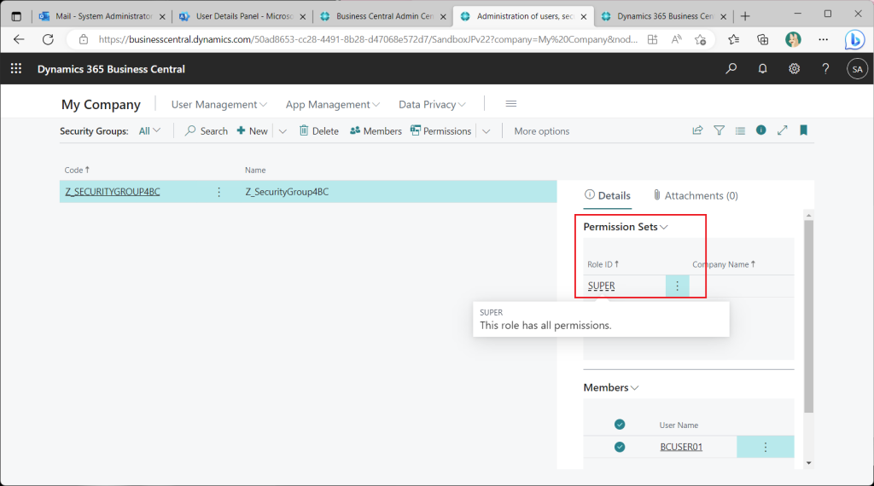Open the browser profile picture
Viewport: 874px width, 486px height.
point(793,39)
